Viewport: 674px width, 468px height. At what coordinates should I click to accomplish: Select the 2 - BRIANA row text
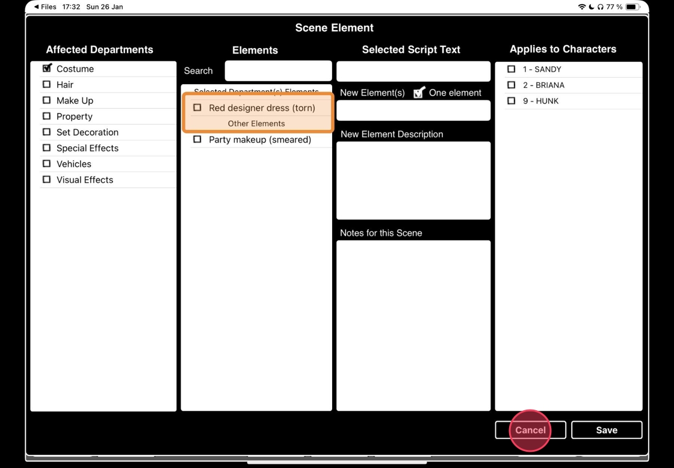(x=543, y=85)
